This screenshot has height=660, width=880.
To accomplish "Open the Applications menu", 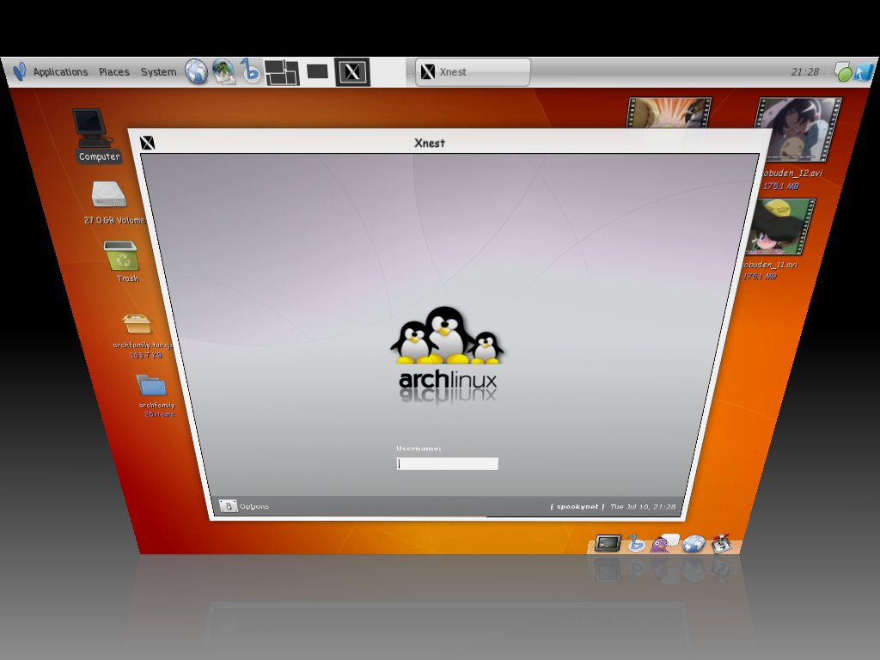I will point(61,72).
